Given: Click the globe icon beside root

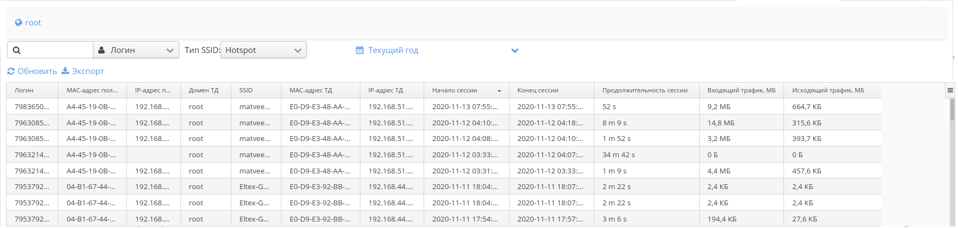Looking at the screenshot, I should point(18,23).
